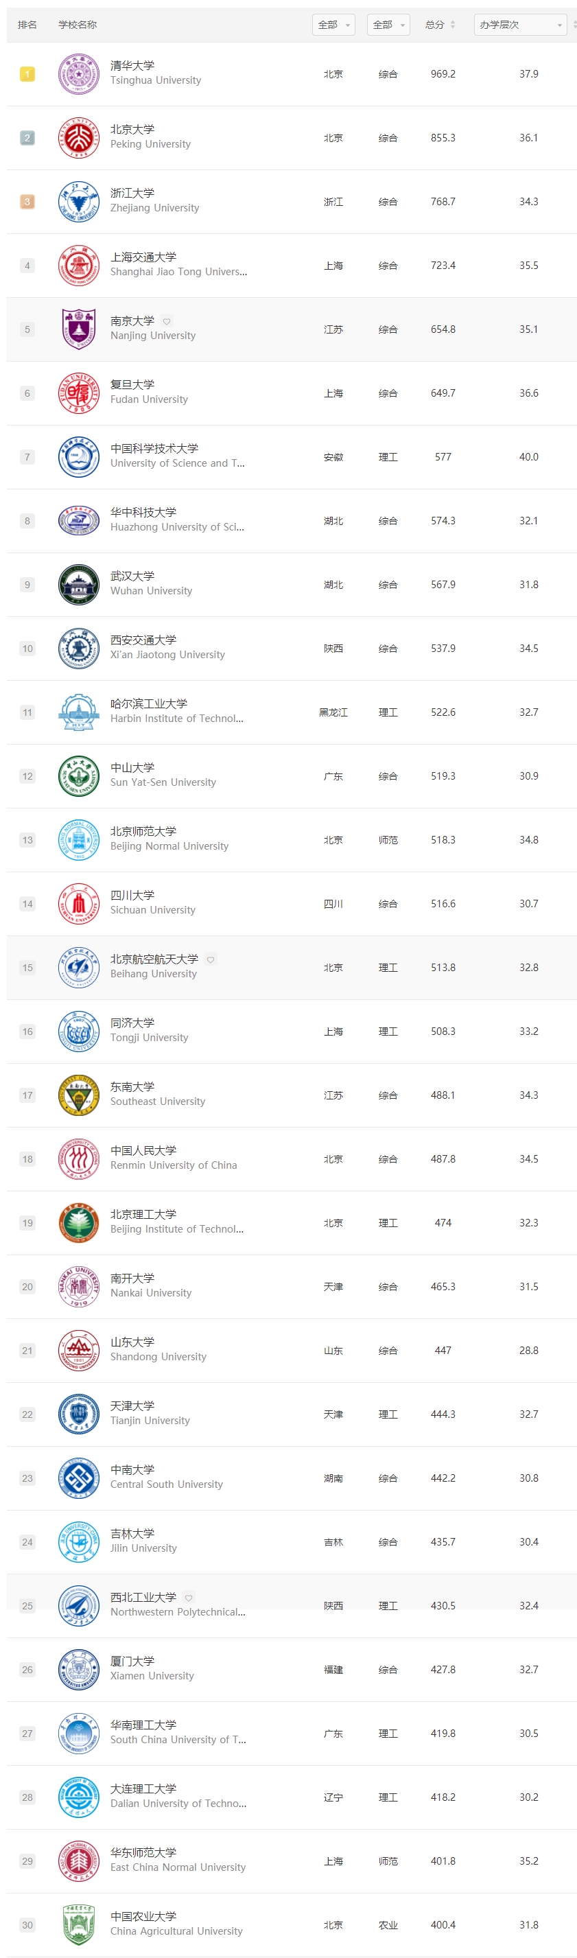Click the Wuhan University logo
577x1958 pixels.
point(78,585)
